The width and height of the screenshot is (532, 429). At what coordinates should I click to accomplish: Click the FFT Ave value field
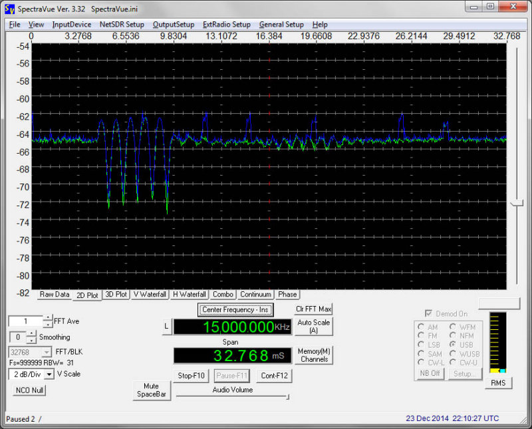point(26,321)
